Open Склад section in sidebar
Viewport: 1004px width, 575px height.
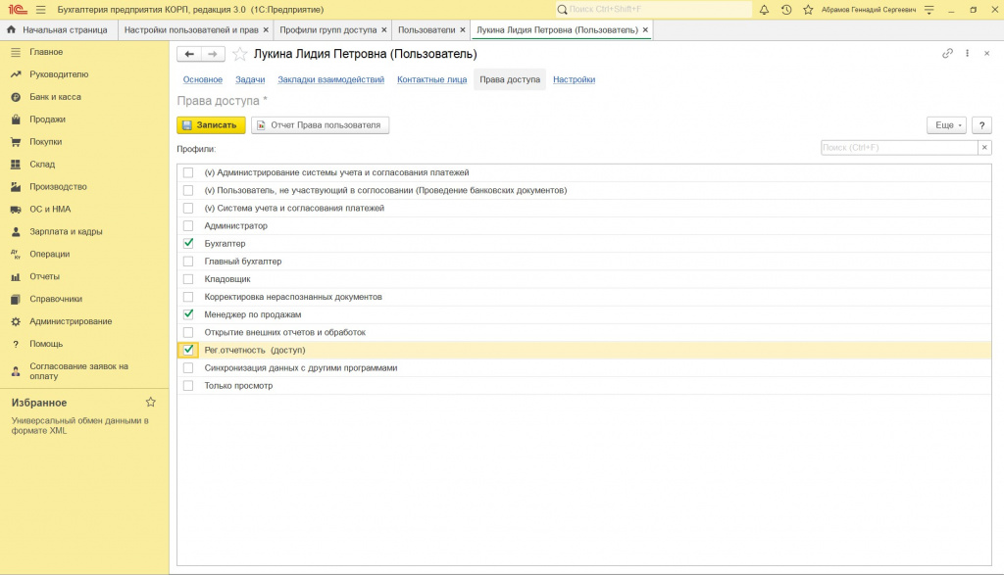click(41, 165)
